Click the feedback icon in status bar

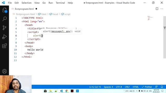coord(156,87)
